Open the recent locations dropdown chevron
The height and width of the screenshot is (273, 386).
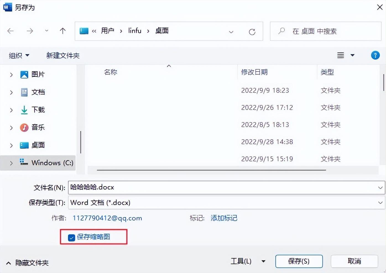coord(46,31)
